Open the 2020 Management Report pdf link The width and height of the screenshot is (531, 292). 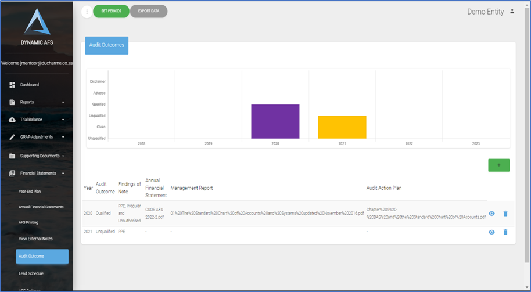267,214
